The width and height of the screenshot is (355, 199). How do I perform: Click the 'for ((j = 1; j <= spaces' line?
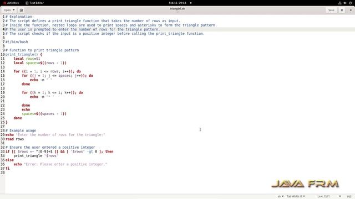coord(58,76)
